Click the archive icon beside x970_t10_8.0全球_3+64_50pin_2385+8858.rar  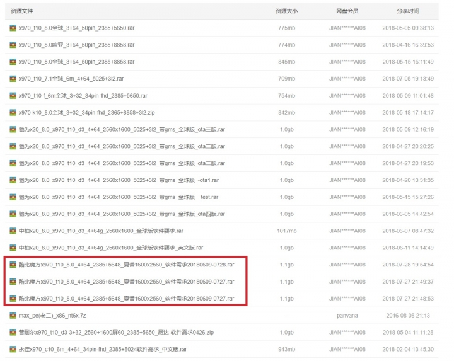click(13, 62)
